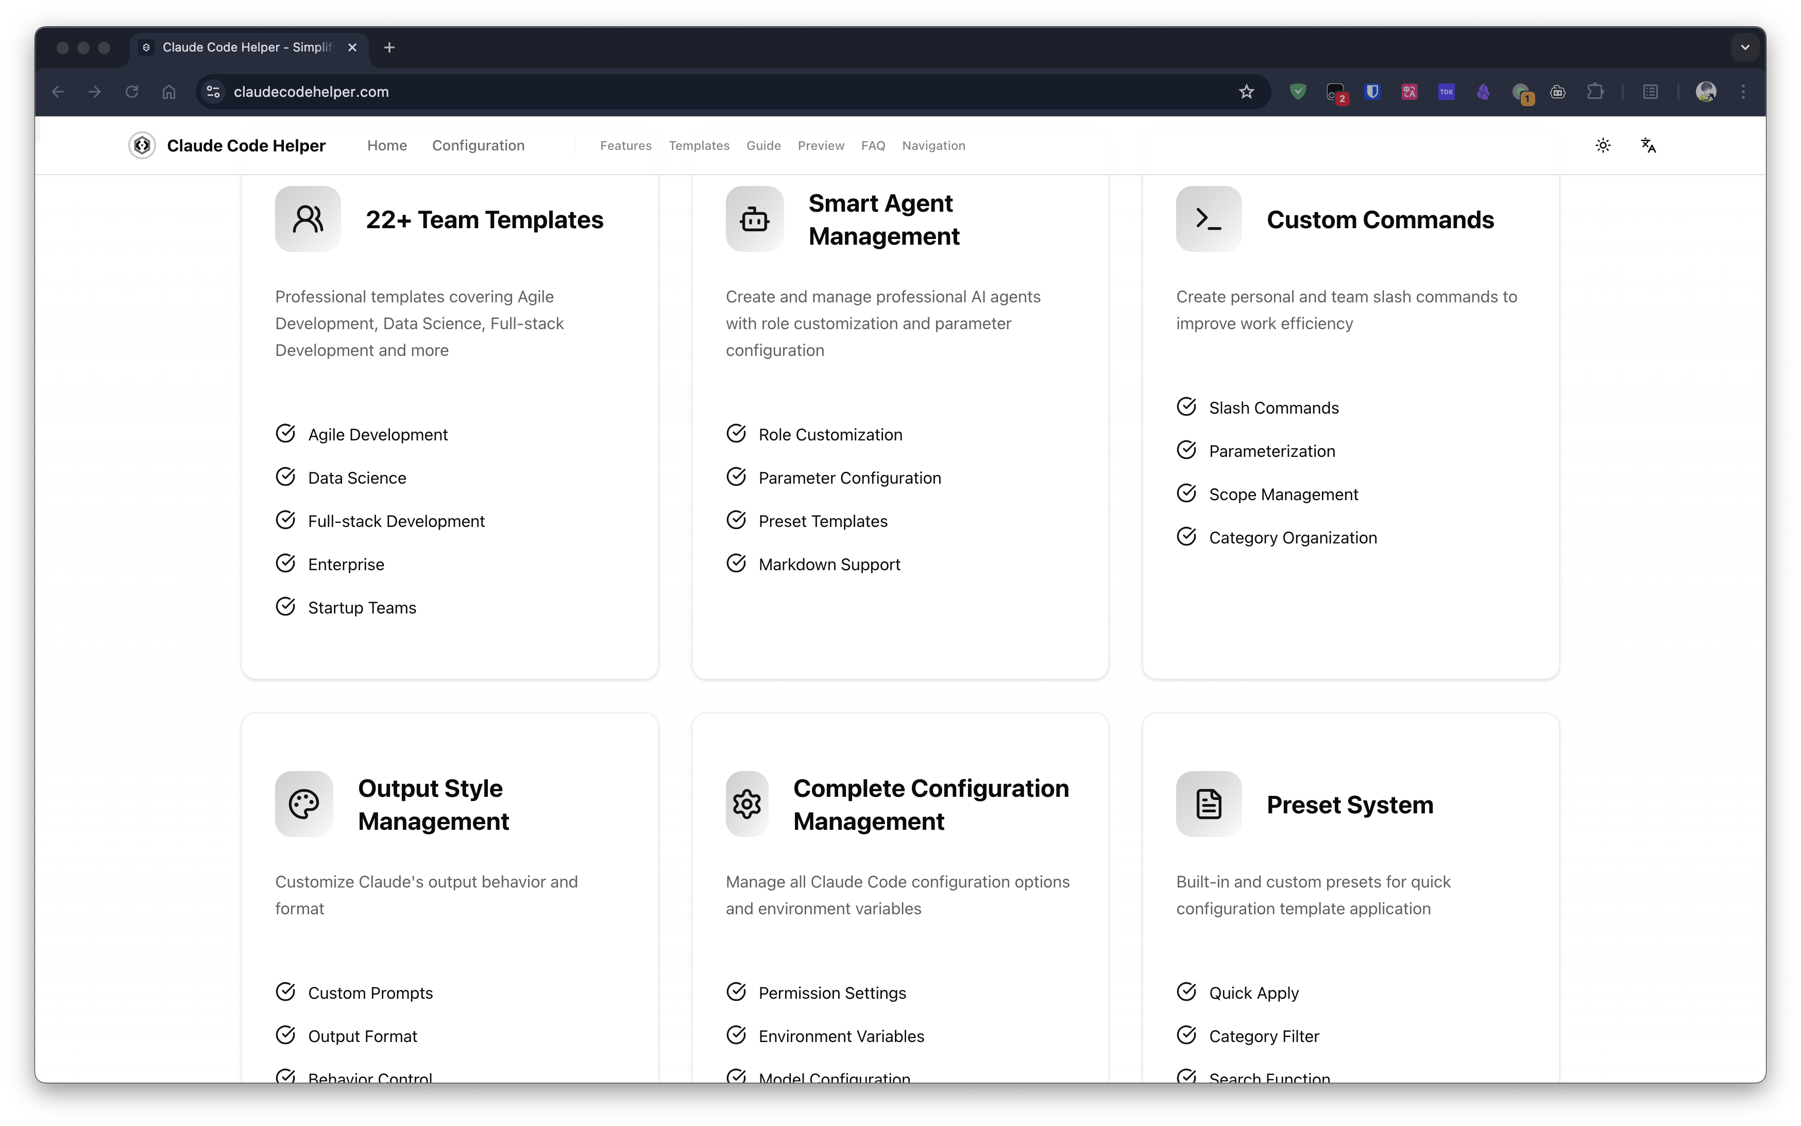
Task: Click the Claude Code Helper brand title
Action: 246,145
